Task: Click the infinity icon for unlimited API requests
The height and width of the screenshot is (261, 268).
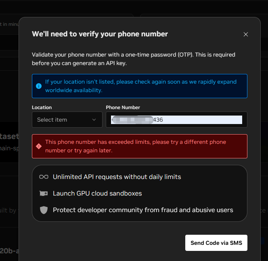Action: (x=44, y=177)
